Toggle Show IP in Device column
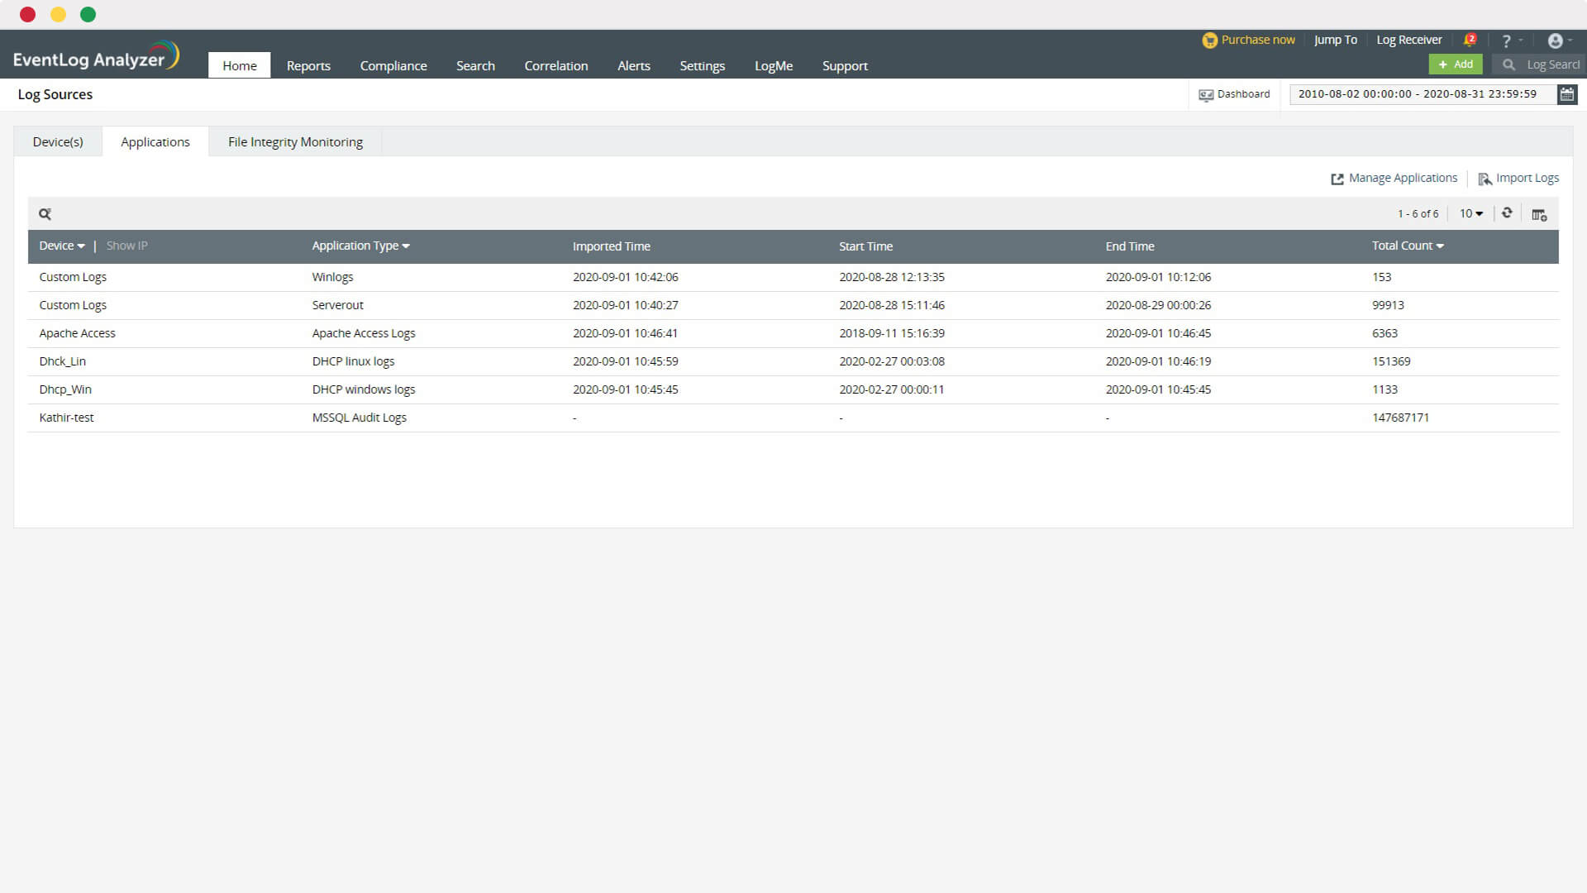 [x=126, y=246]
